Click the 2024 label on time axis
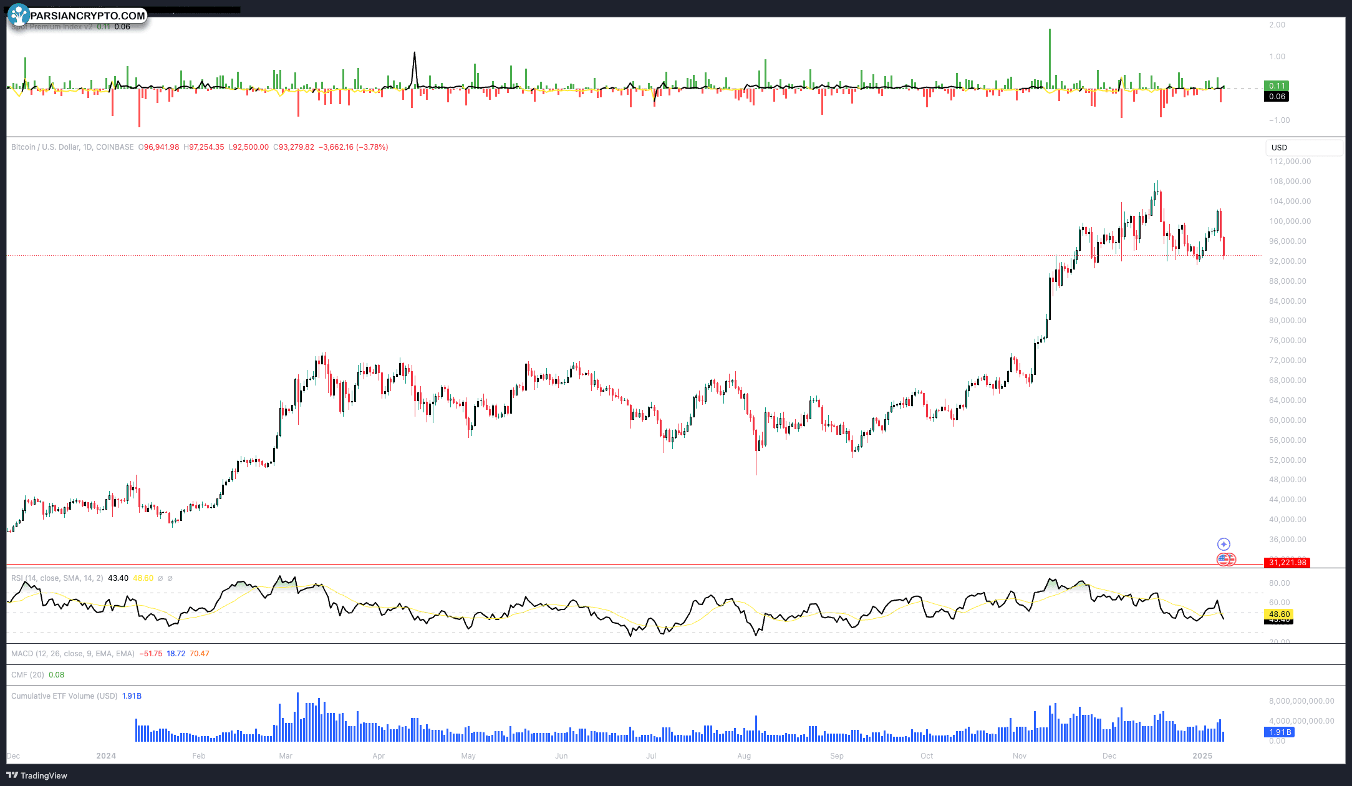Screen dimensions: 1352x786 point(106,756)
